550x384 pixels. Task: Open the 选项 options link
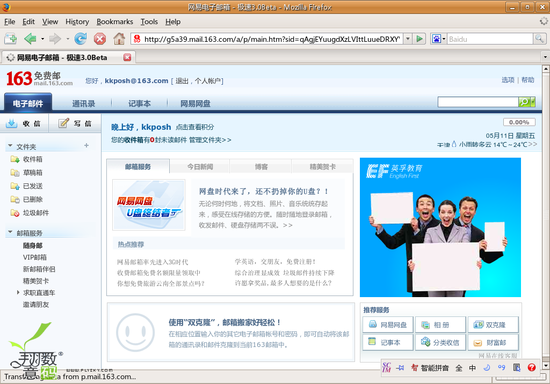click(508, 80)
